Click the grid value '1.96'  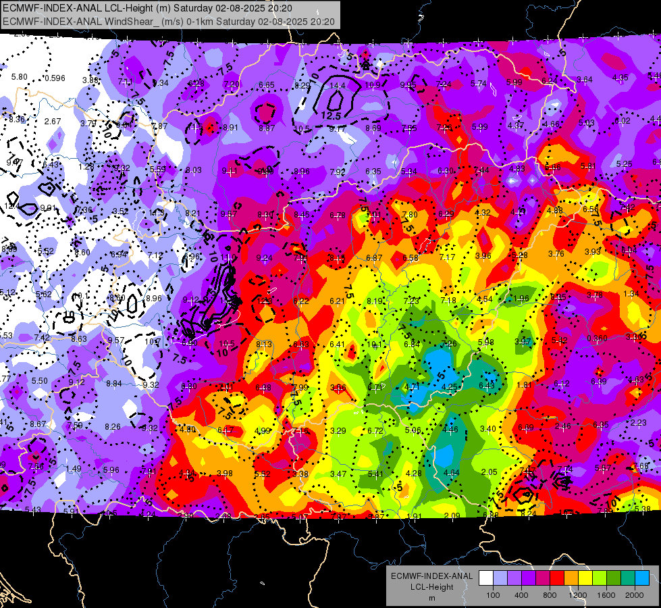(521, 299)
